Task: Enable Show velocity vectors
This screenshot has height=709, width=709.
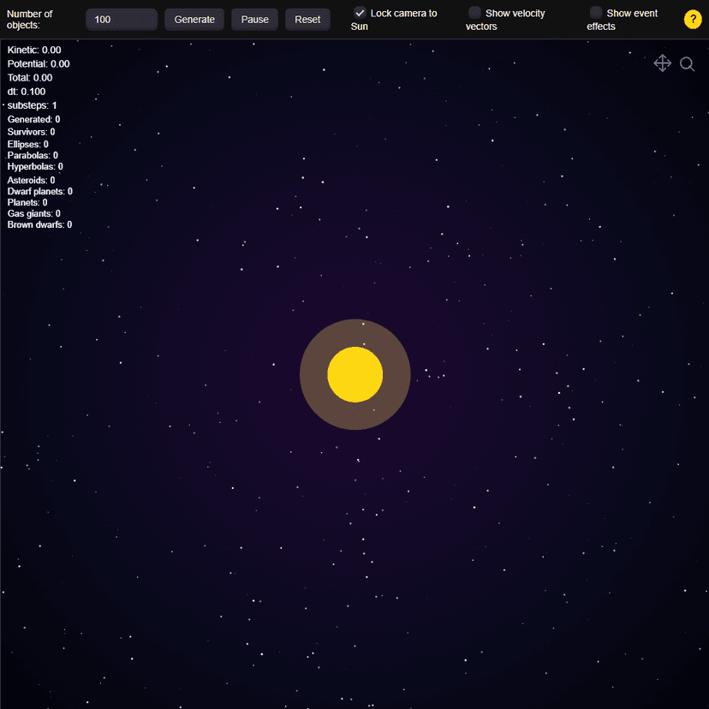Action: pyautogui.click(x=474, y=12)
